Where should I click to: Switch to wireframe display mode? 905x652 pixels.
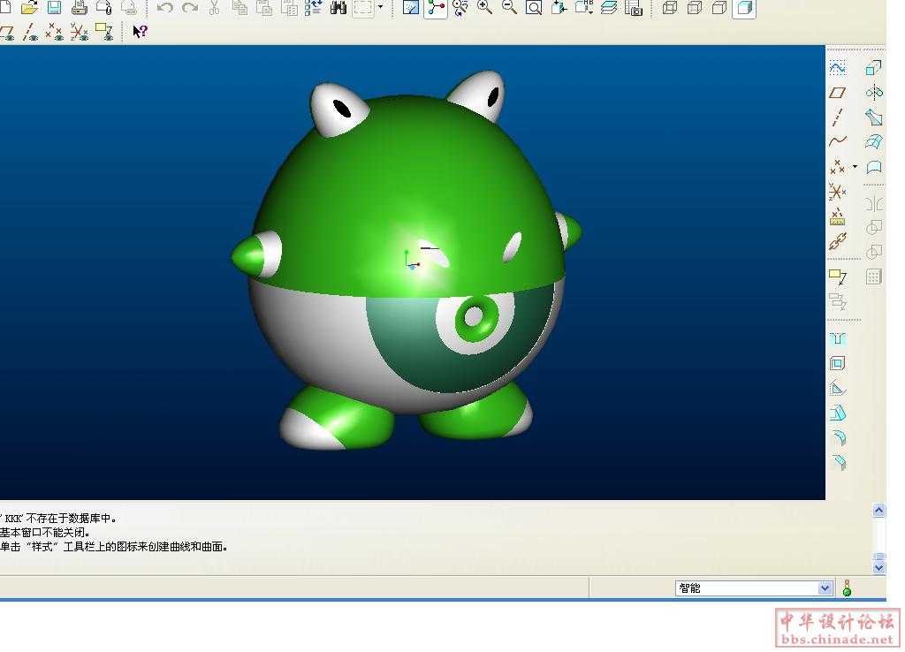670,7
